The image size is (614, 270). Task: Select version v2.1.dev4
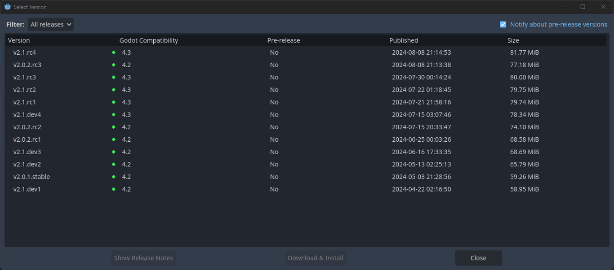27,115
